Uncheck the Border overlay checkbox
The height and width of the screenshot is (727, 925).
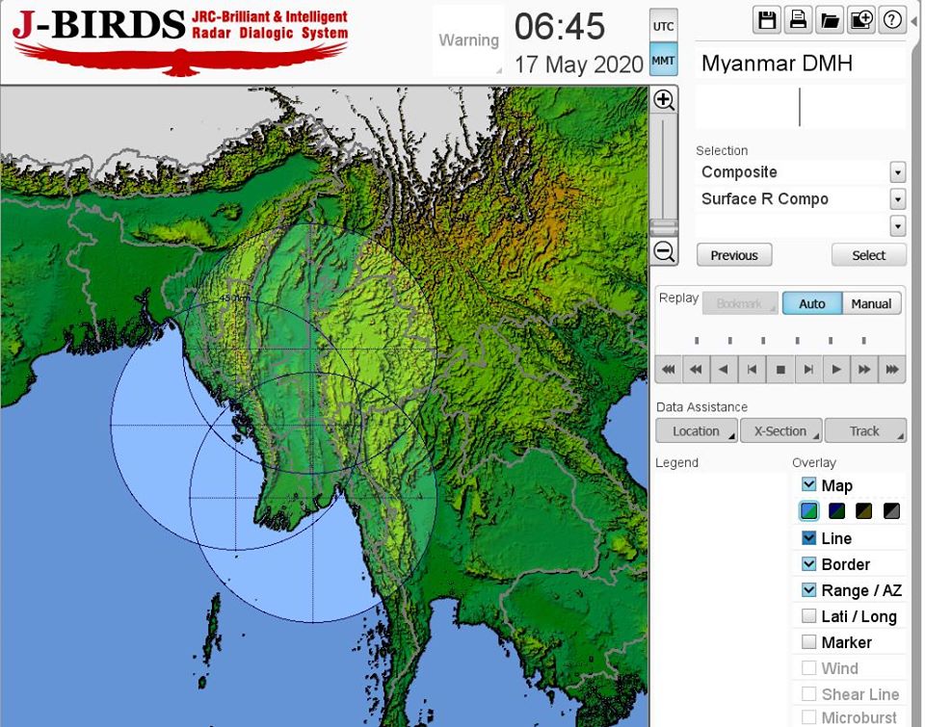[x=809, y=564]
